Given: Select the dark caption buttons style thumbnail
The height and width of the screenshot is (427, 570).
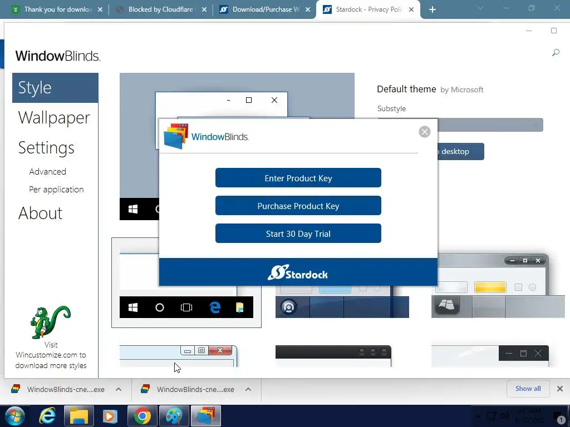Looking at the screenshot, I should 490,356.
